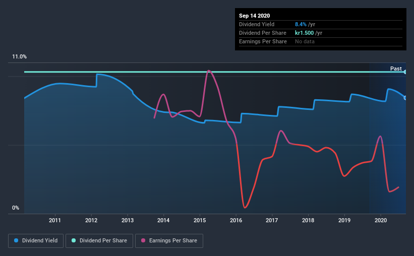Click the Dividend Yield endpoint marker on chart

405,98
